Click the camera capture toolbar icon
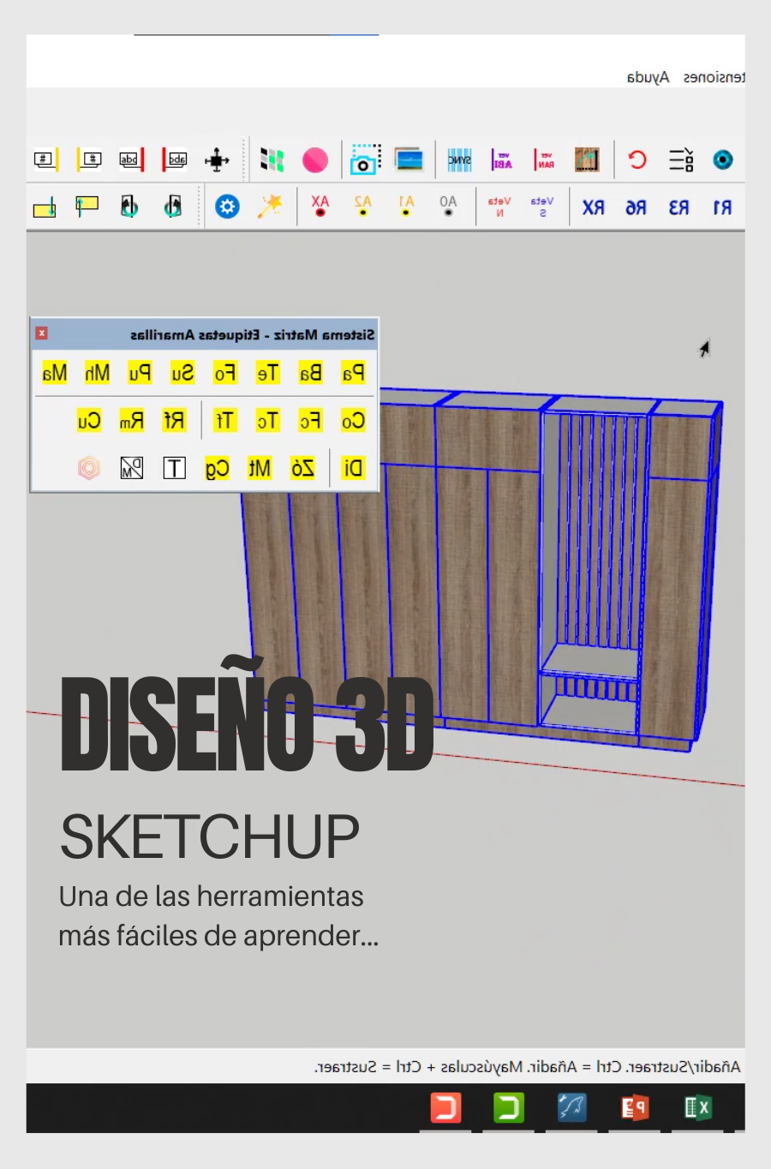 pyautogui.click(x=364, y=159)
